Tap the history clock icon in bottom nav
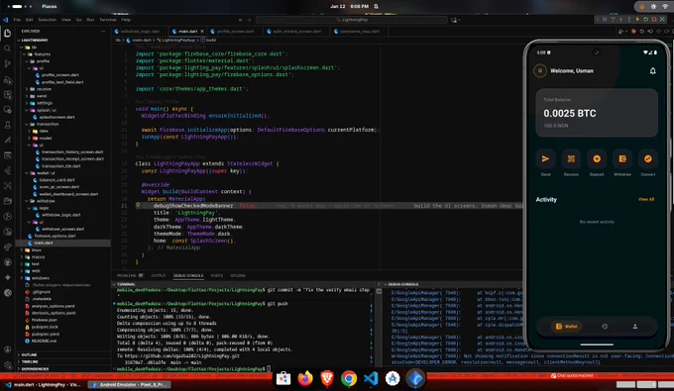674x391 pixels. point(605,327)
